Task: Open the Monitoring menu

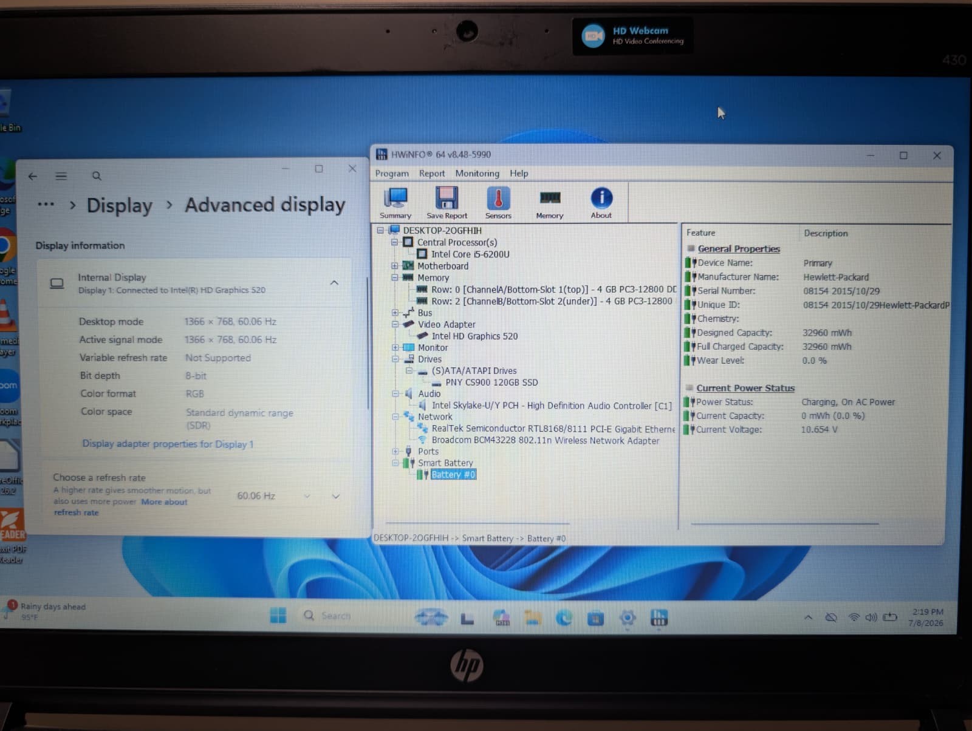Action: [477, 173]
